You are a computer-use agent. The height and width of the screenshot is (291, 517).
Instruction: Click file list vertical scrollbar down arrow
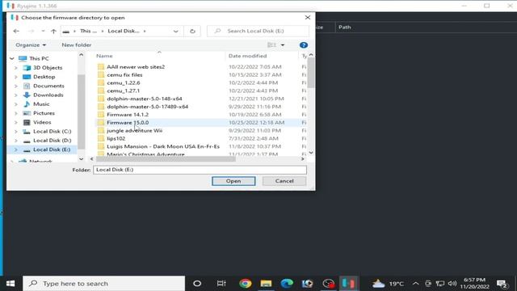click(311, 153)
